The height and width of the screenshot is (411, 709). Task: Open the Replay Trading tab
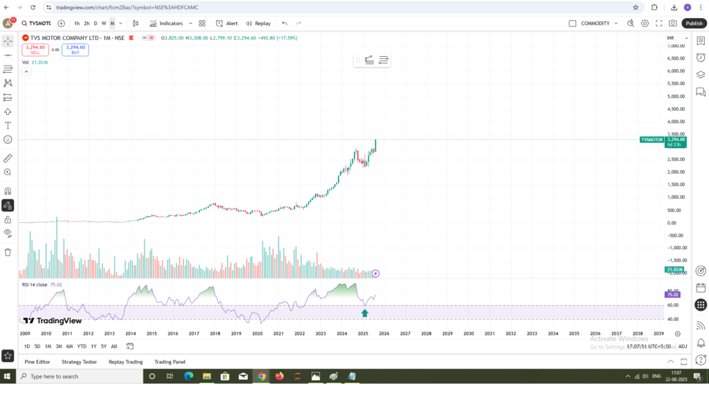pos(126,362)
